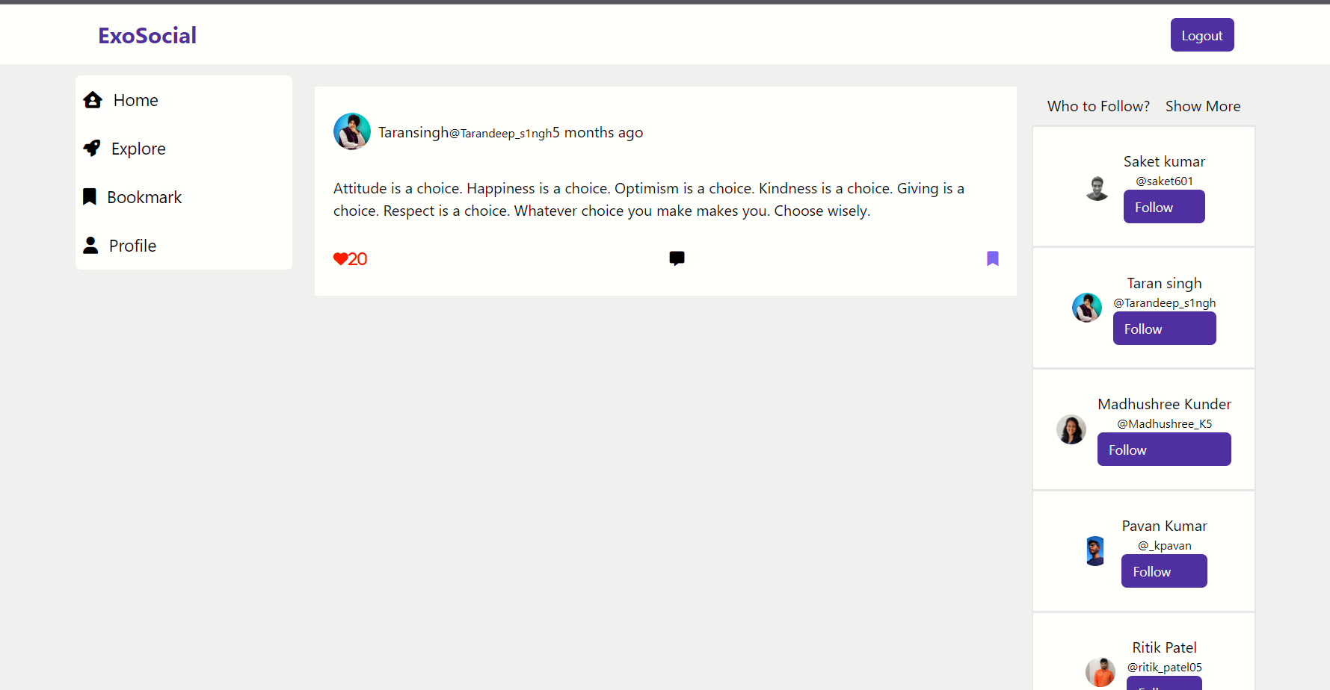Open Taran singh's avatar in suggestions
This screenshot has width=1330, height=690.
[1087, 308]
